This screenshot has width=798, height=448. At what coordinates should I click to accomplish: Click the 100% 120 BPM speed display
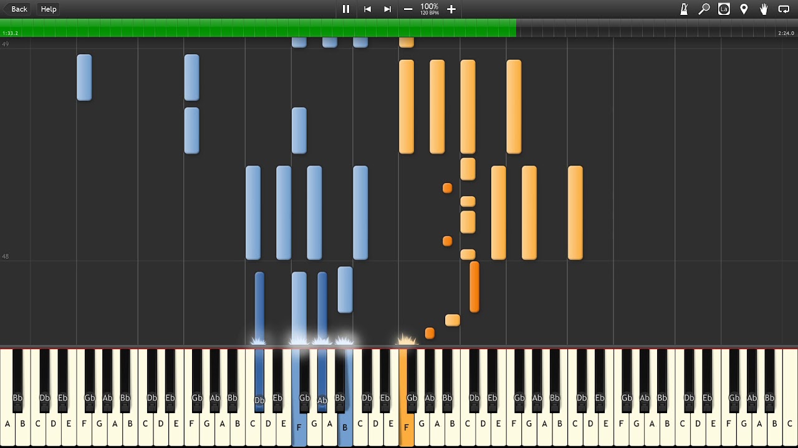[430, 9]
